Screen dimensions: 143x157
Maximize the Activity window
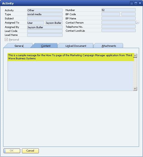click(136, 3)
